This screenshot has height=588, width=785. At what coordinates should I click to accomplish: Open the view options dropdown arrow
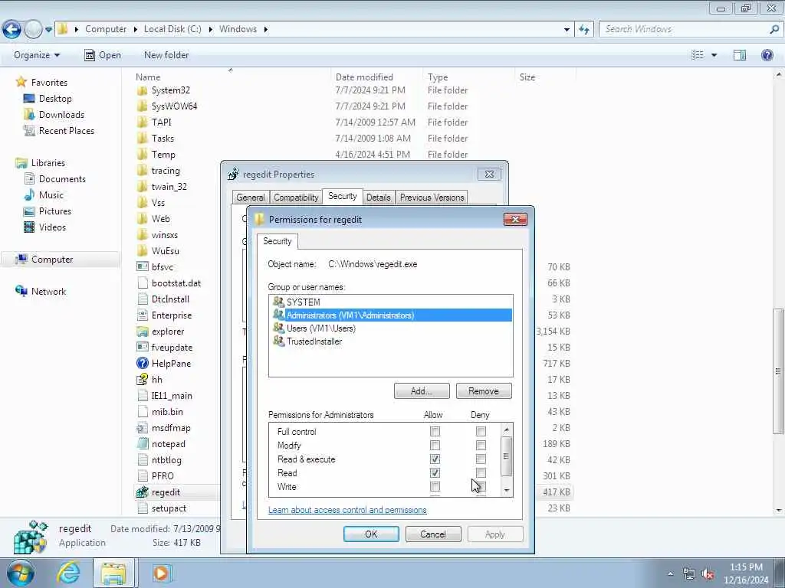[714, 55]
